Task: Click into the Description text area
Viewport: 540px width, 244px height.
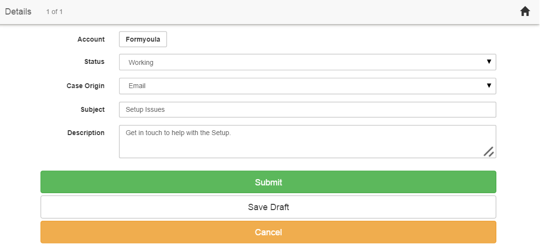Action: pyautogui.click(x=301, y=141)
